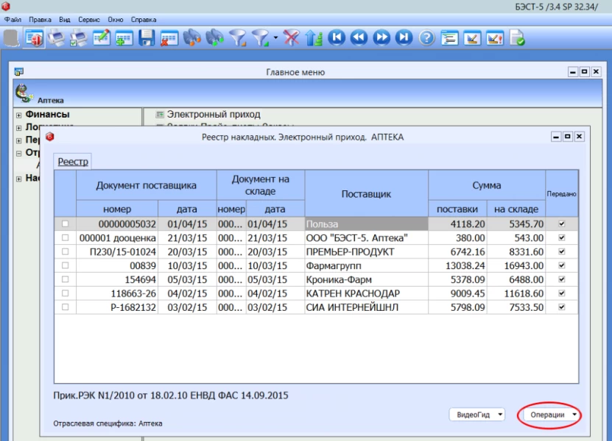Screen dimensions: 612x441
Task: Open the Операции dropdown button
Action: (x=549, y=415)
